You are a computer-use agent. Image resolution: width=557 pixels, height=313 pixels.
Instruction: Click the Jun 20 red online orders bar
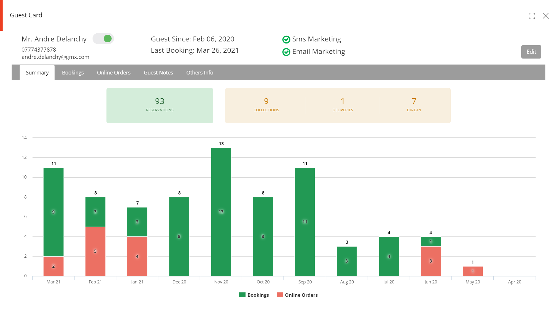point(431,261)
